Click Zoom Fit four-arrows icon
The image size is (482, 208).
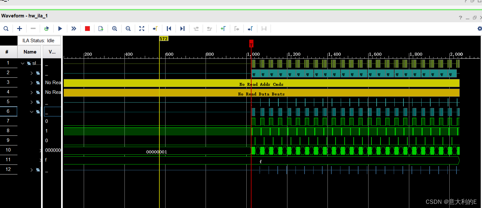point(142,29)
